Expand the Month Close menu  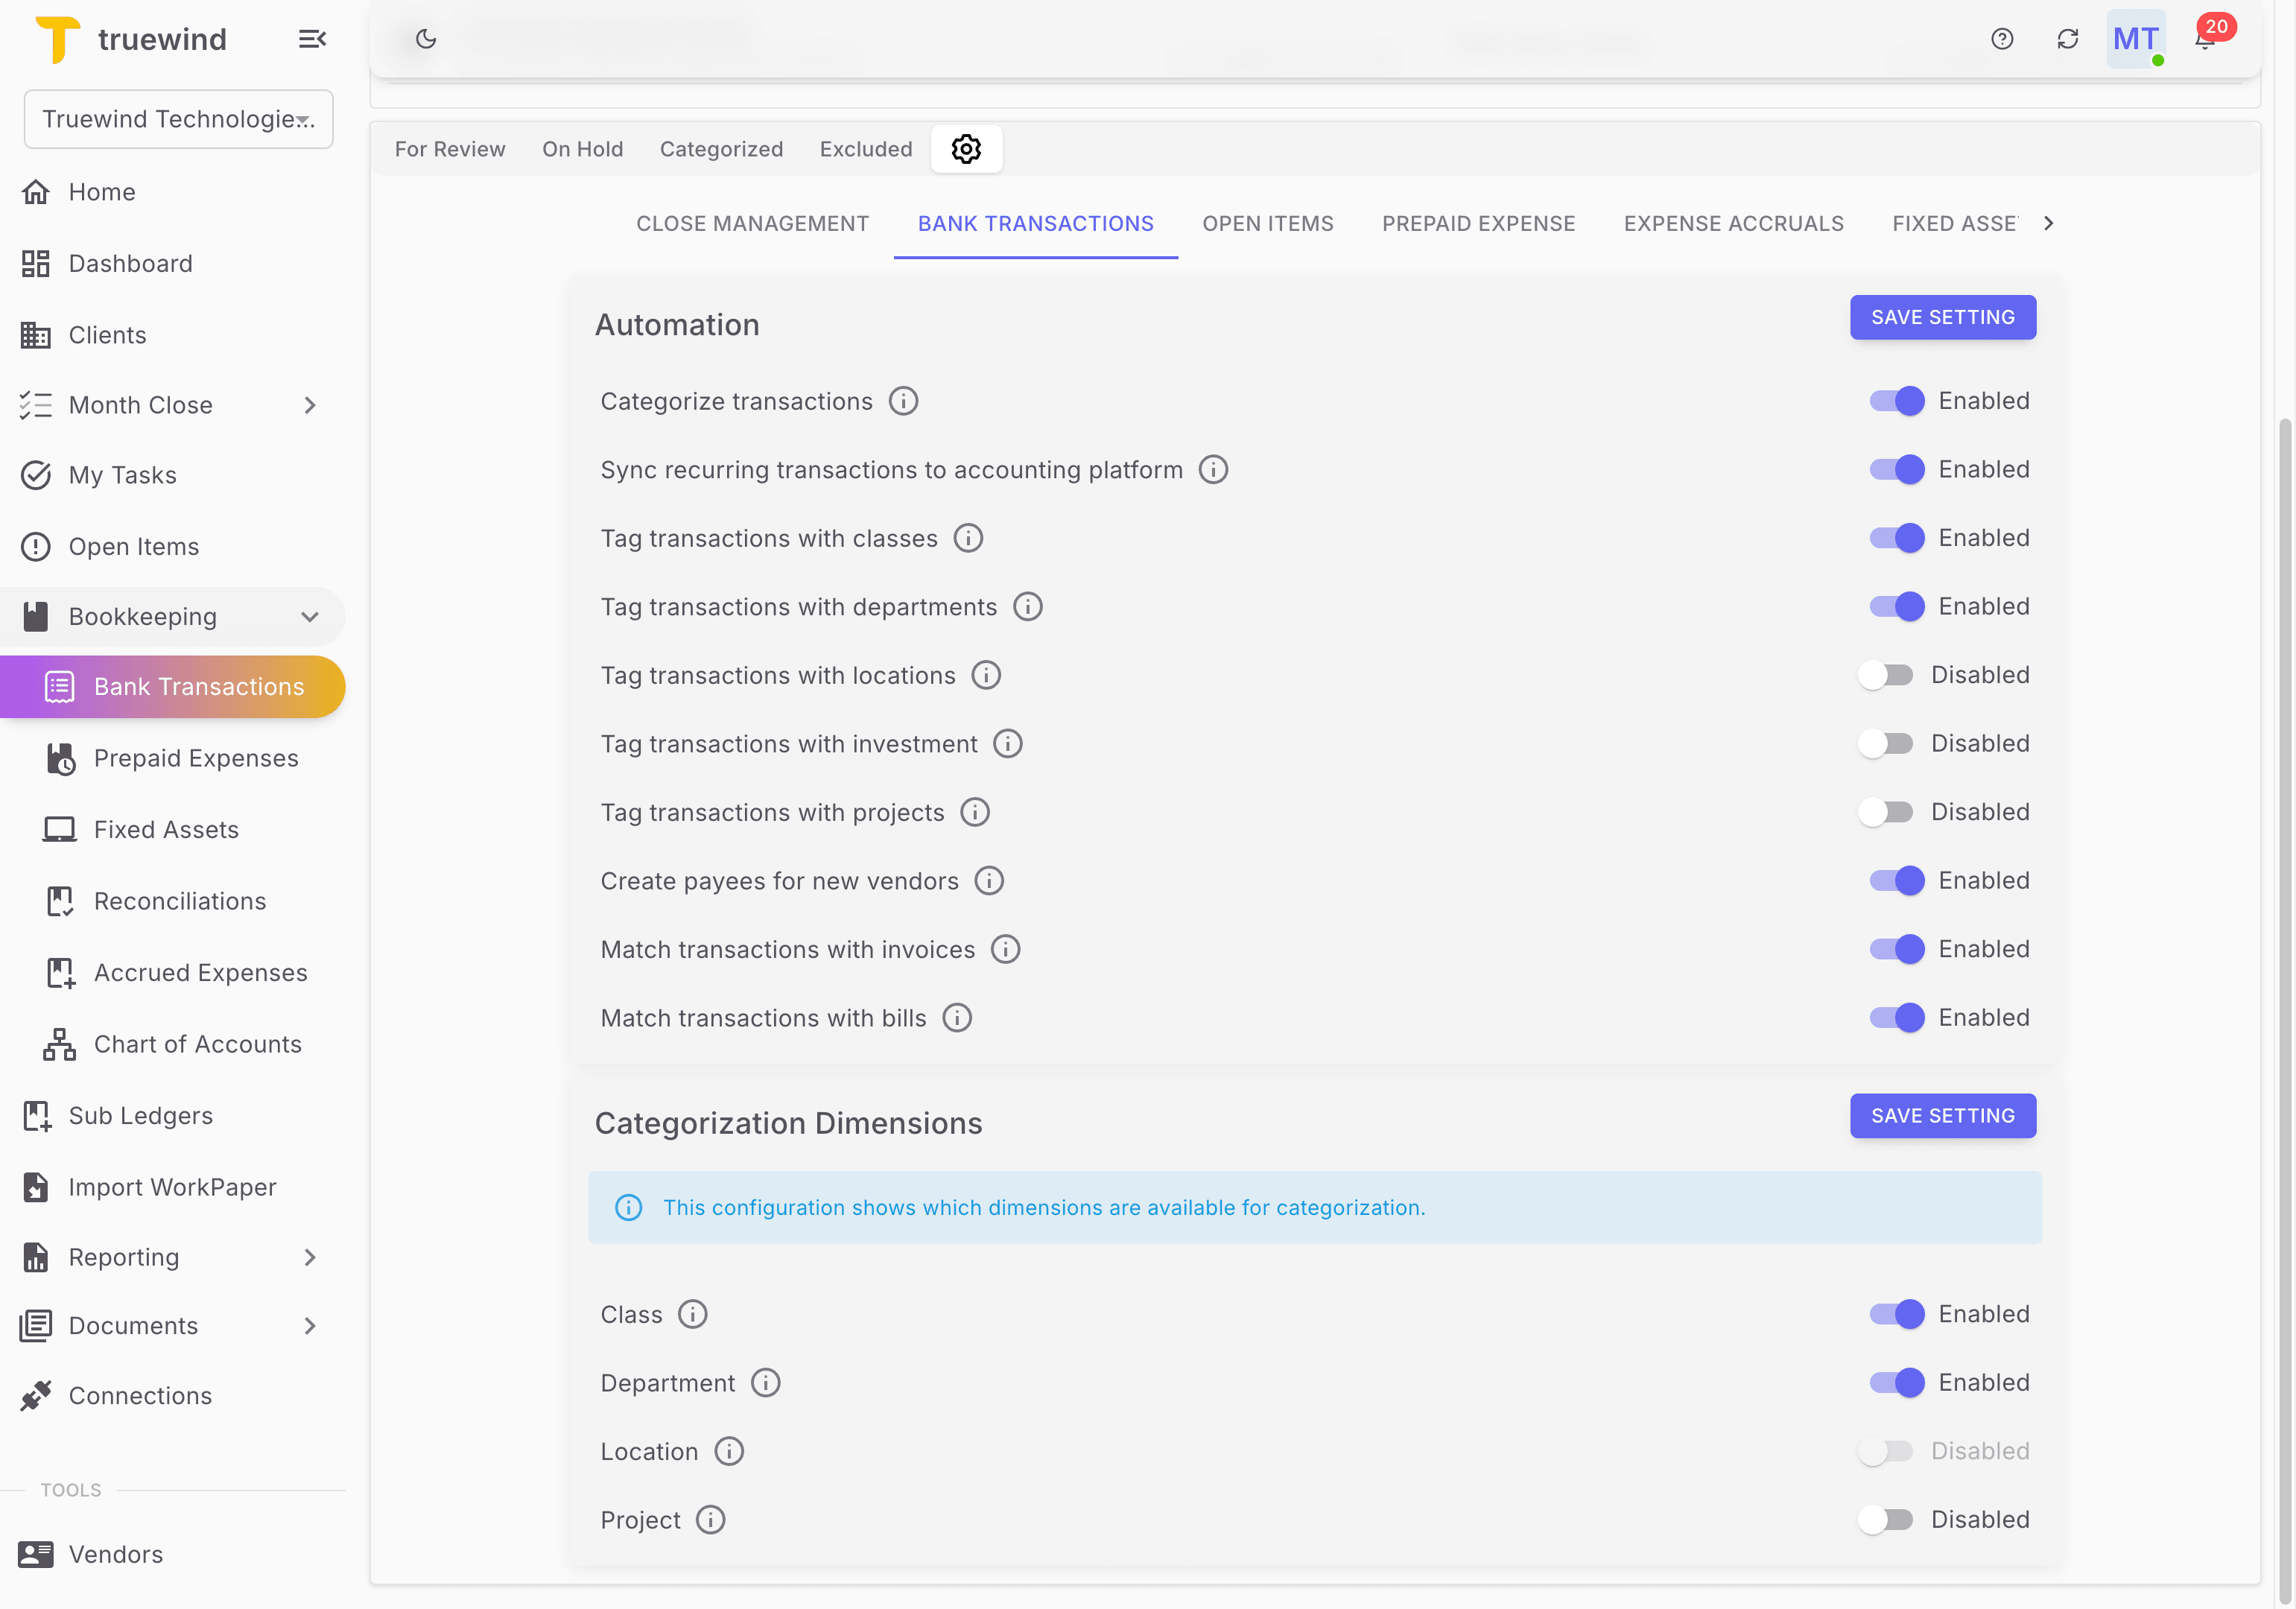pos(309,405)
